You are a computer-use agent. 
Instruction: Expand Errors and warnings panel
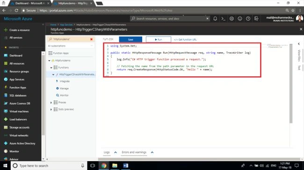click(134, 152)
